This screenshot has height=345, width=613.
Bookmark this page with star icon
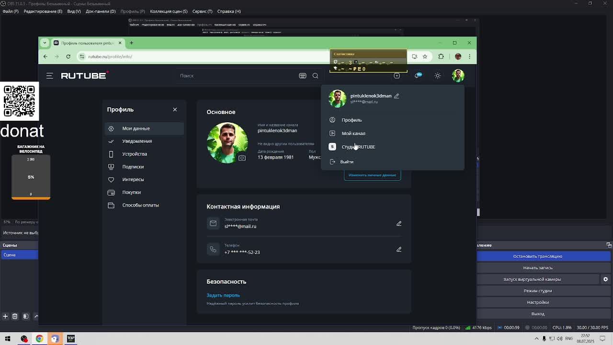[x=425, y=57]
